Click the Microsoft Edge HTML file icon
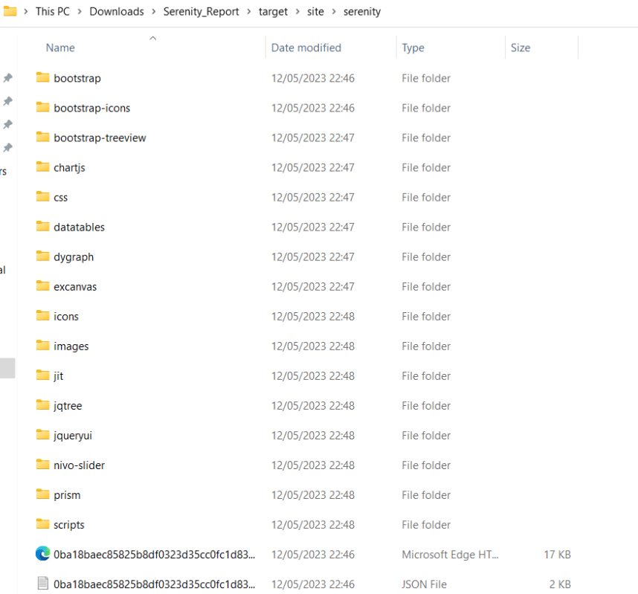This screenshot has height=594, width=638. pyautogui.click(x=42, y=554)
